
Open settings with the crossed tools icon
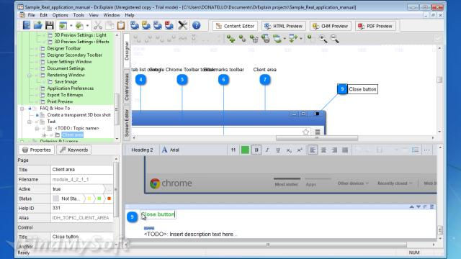(x=182, y=26)
